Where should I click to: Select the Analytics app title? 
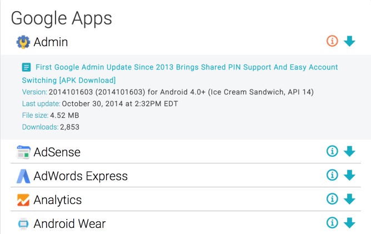pos(57,200)
